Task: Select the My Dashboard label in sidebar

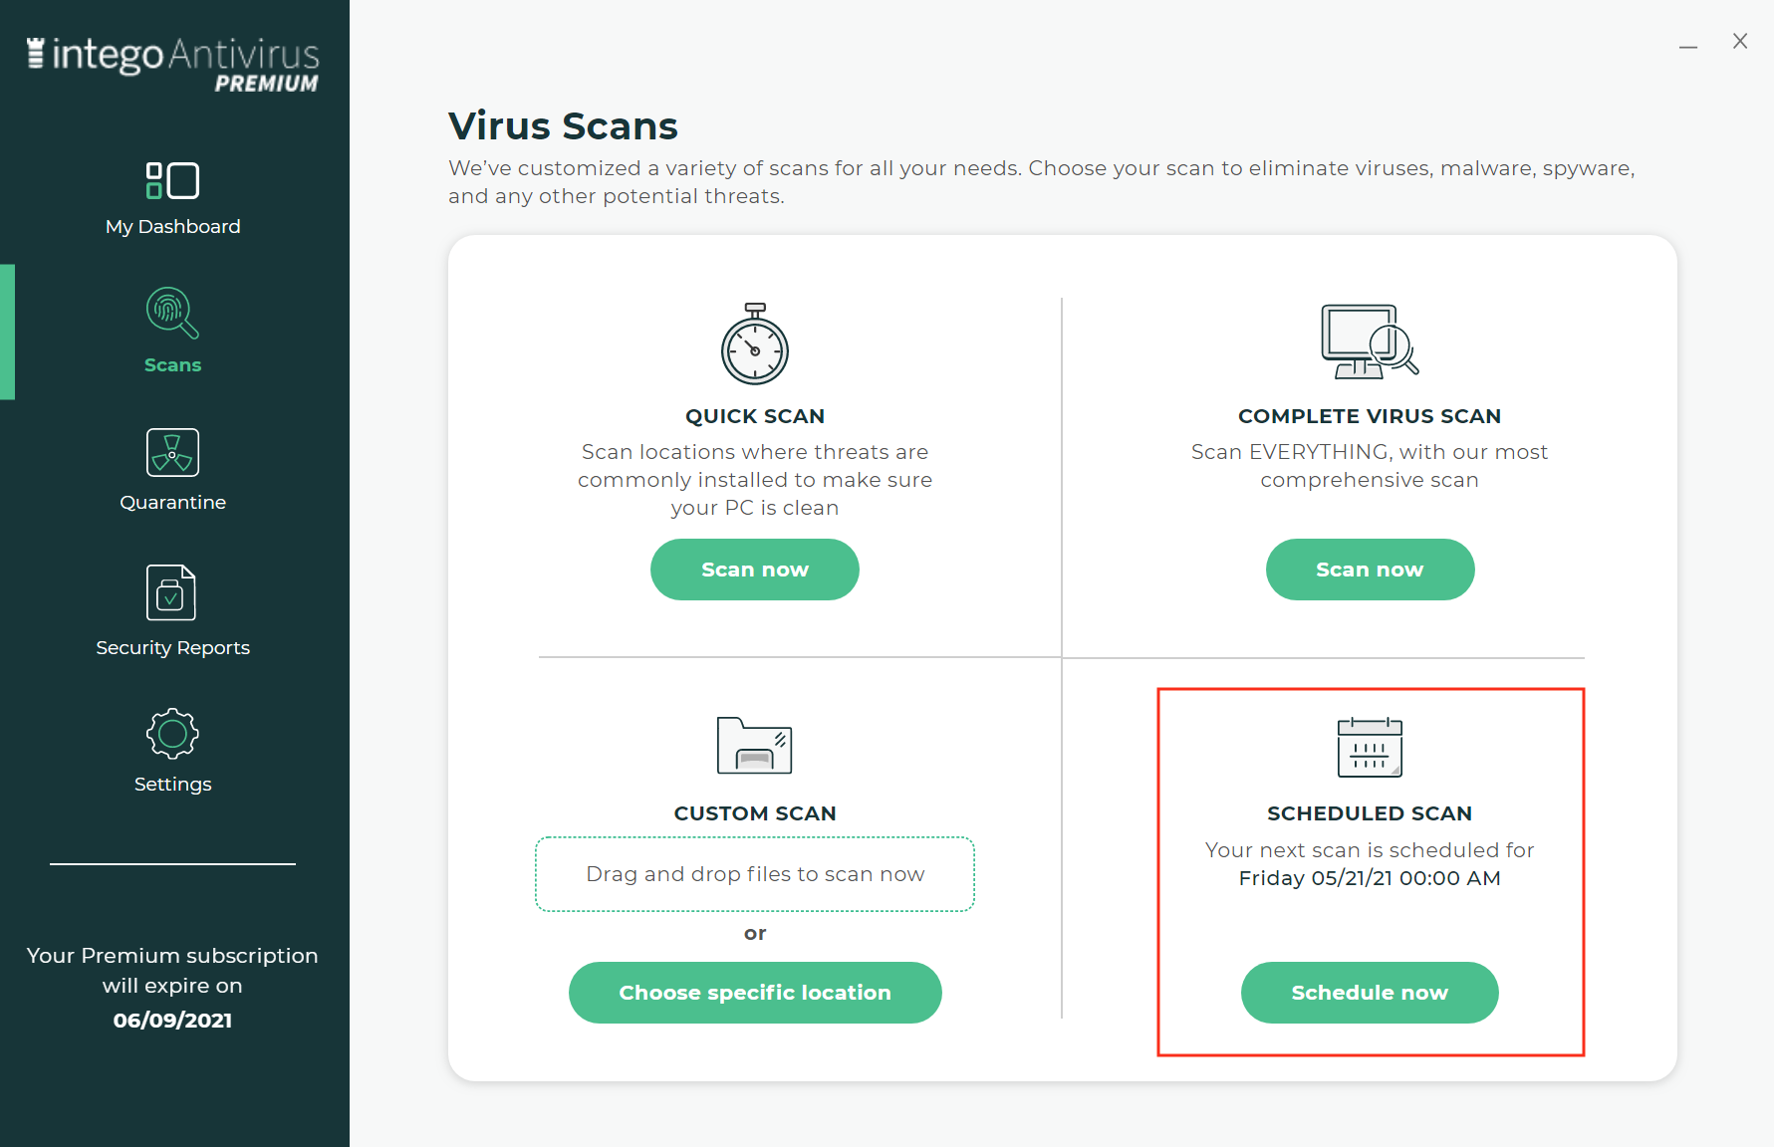Action: coord(173,227)
